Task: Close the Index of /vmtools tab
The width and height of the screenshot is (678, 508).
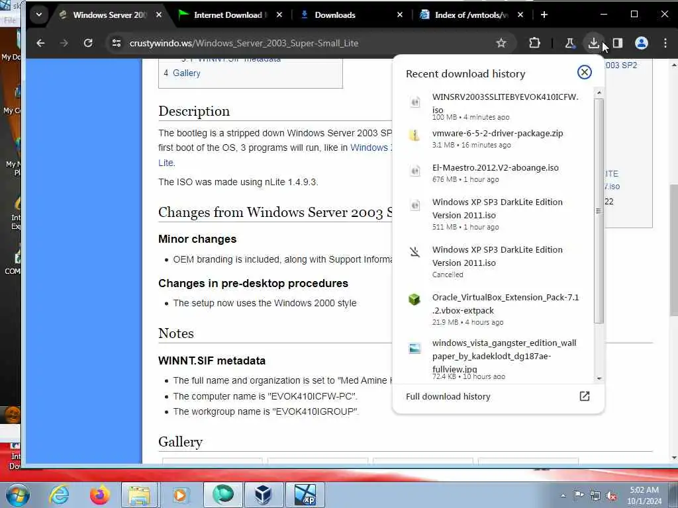Action: [x=520, y=15]
